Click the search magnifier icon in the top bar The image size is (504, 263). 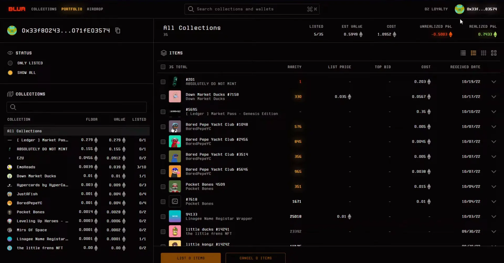191,9
